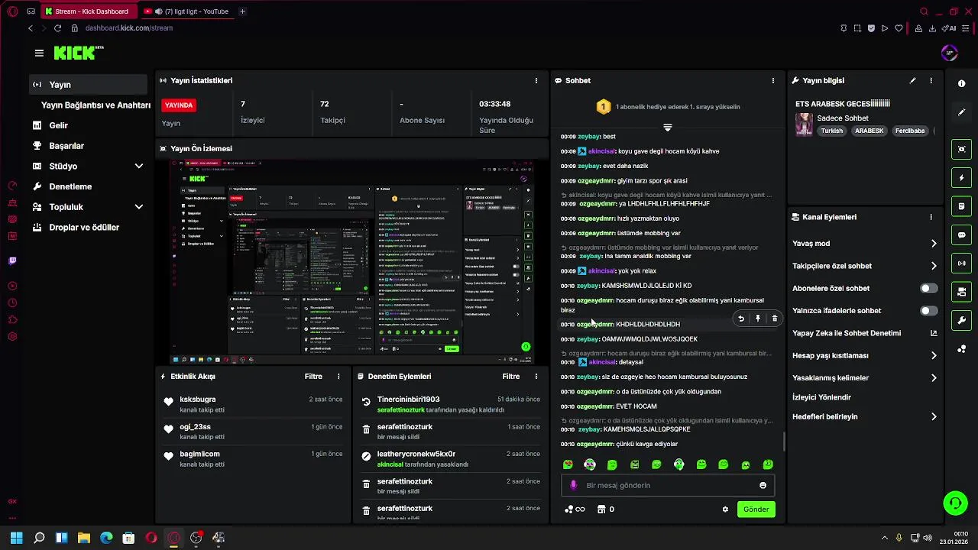Screen dimensions: 978x550
Task: Focus the Bir mesaj gönderin input
Action: tap(668, 485)
